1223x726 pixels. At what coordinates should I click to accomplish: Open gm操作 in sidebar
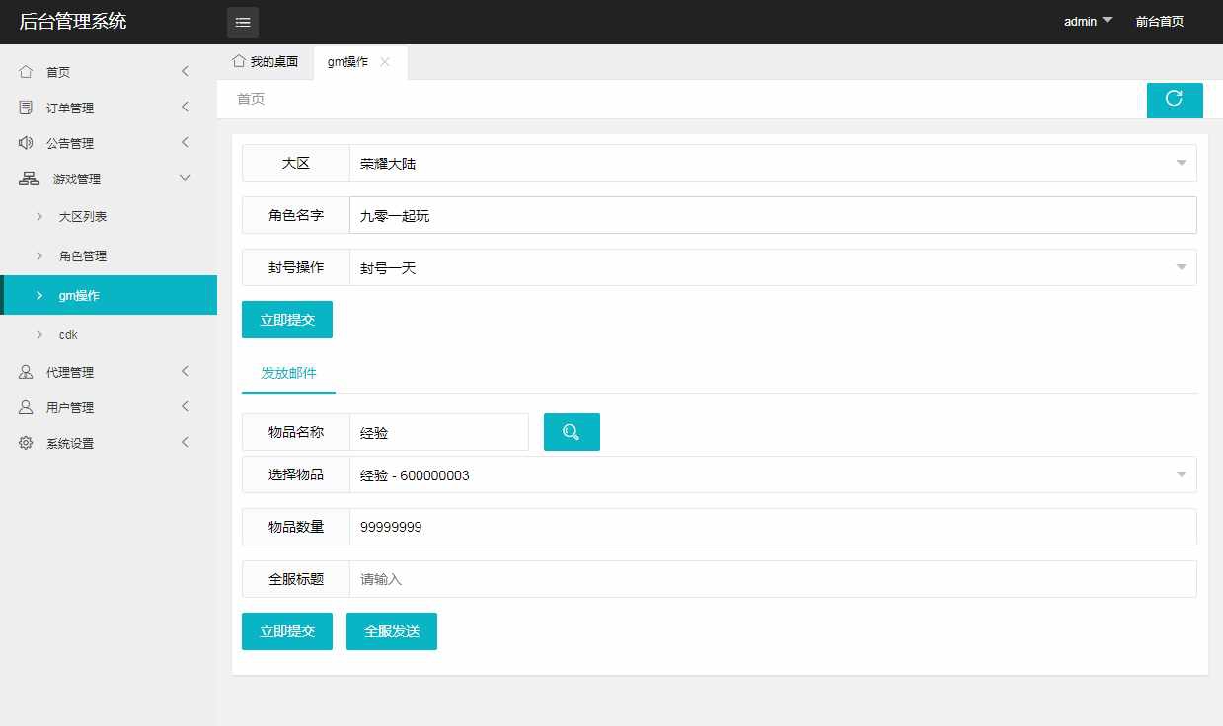click(109, 295)
